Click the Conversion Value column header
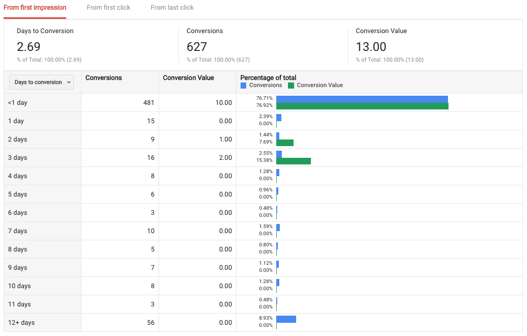 [189, 78]
